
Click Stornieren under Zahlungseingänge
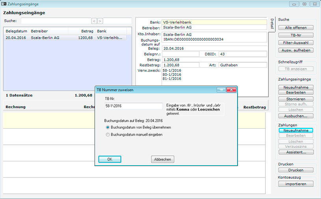tap(296, 98)
